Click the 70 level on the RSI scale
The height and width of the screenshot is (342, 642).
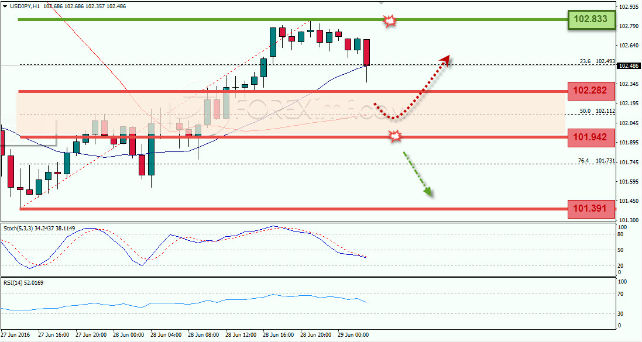[x=621, y=294]
